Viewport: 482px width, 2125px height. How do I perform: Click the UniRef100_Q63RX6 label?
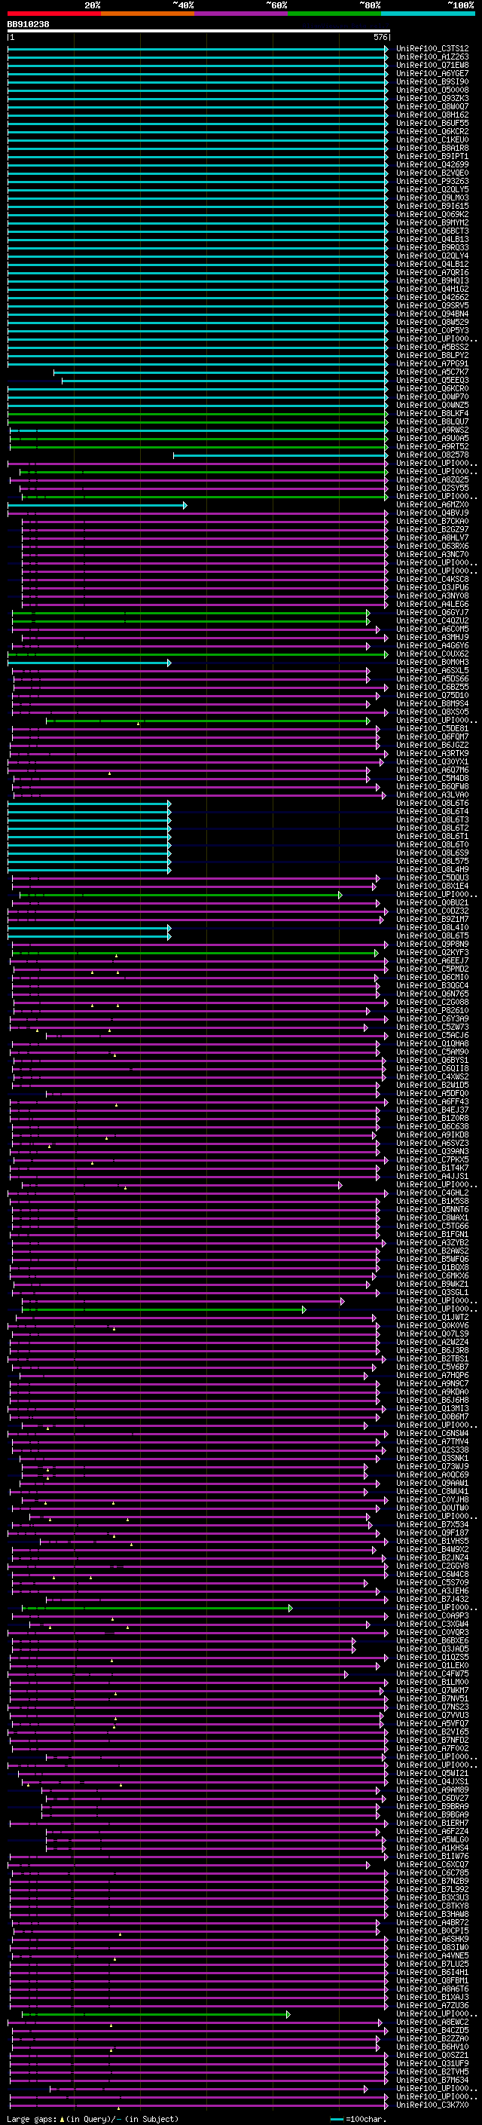coord(432,546)
